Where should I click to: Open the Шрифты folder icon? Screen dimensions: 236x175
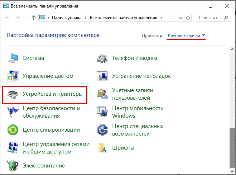pyautogui.click(x=103, y=148)
